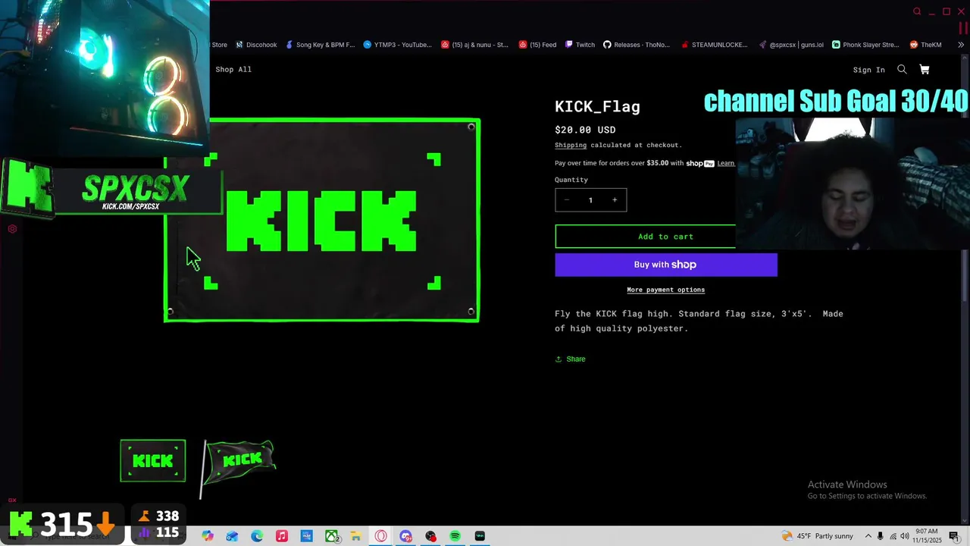Open the Shop All menu
This screenshot has height=546, width=970.
tap(233, 69)
